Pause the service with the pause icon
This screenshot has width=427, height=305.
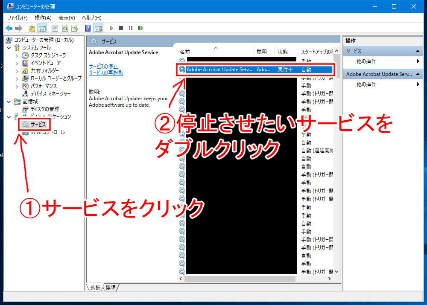[x=131, y=28]
